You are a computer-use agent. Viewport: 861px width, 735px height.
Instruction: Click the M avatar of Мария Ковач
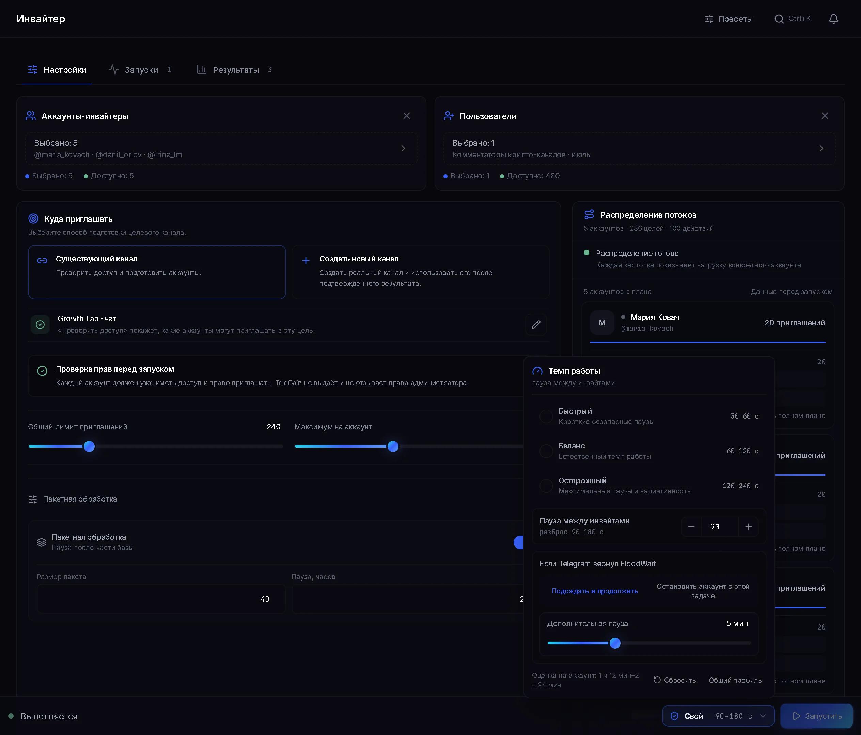click(x=602, y=323)
